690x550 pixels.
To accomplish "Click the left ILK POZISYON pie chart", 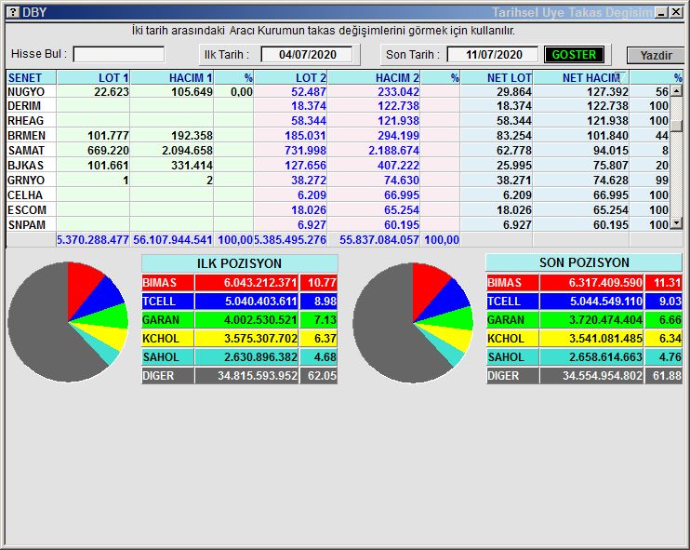I will click(x=68, y=322).
